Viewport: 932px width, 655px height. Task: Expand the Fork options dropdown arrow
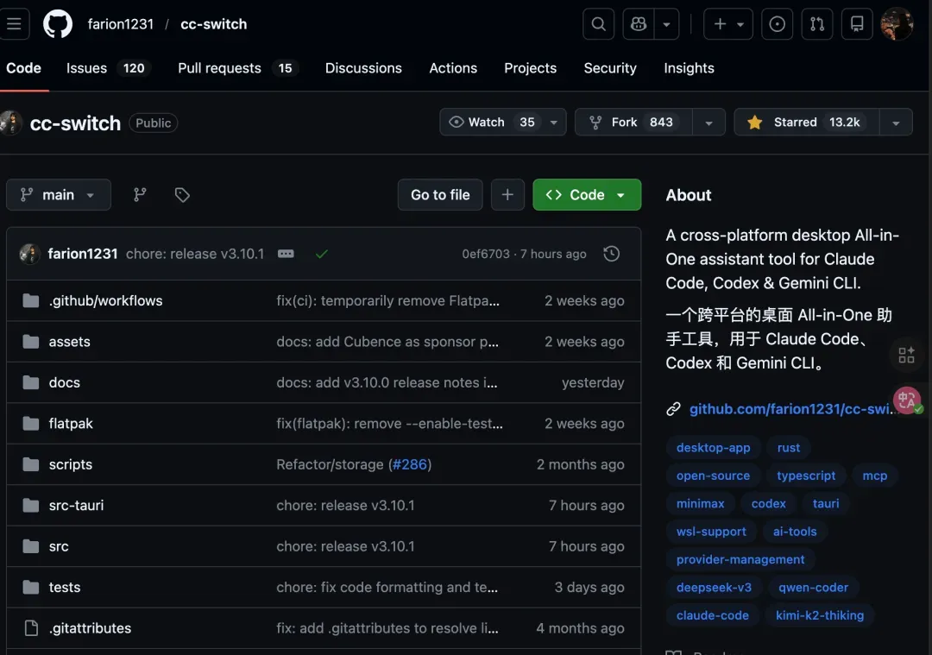(708, 122)
